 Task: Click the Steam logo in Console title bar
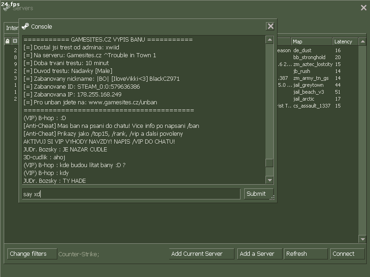pos(25,26)
